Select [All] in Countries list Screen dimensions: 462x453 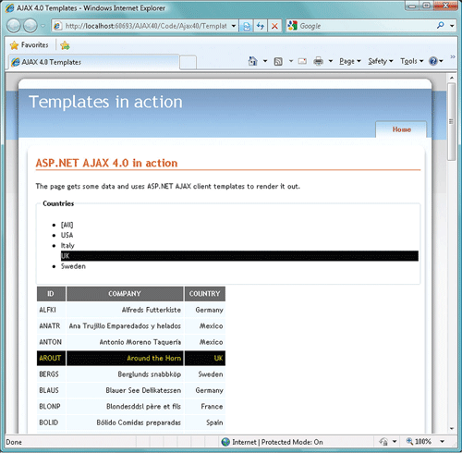[x=67, y=225]
